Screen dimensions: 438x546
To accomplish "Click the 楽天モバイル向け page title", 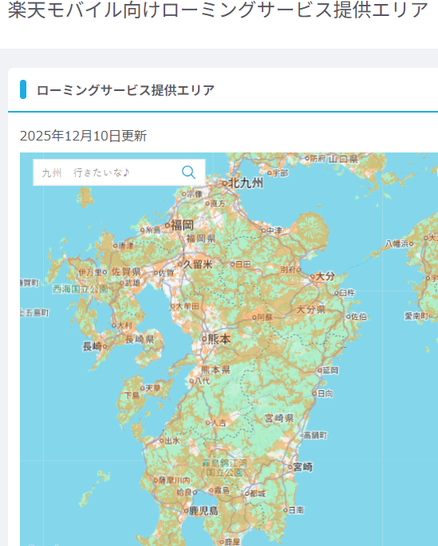I will 218,10.
